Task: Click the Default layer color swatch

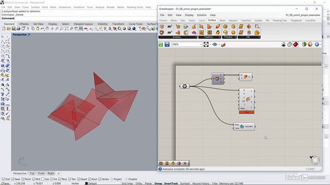Action: click(x=86, y=183)
